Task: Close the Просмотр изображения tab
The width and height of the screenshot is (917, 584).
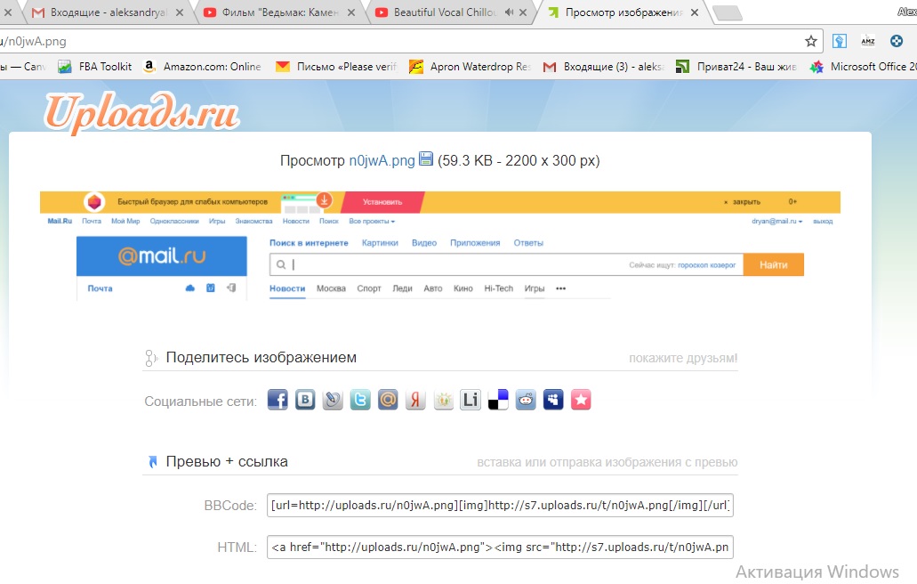Action: click(x=694, y=12)
